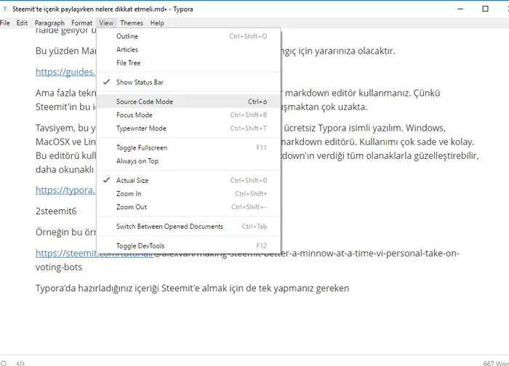
Task: Open the Format menu
Action: point(81,23)
